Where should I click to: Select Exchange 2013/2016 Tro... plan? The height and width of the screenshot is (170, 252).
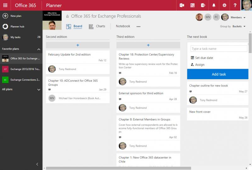[x=21, y=69]
